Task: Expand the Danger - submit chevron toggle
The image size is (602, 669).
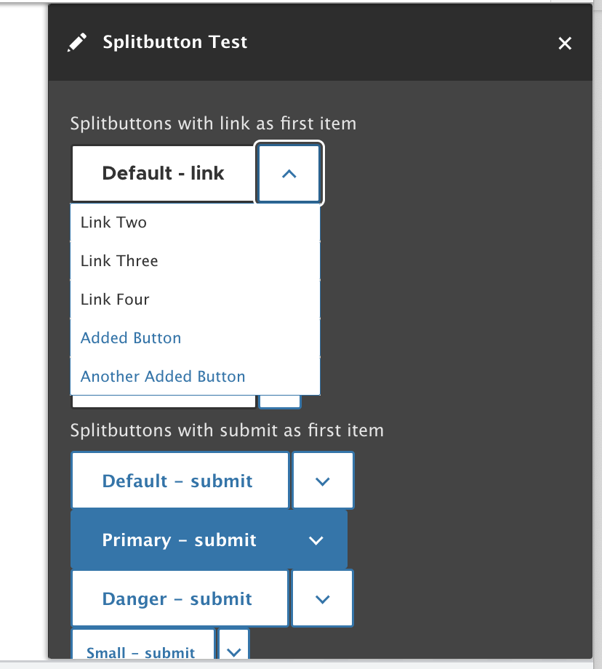Action: pos(323,599)
